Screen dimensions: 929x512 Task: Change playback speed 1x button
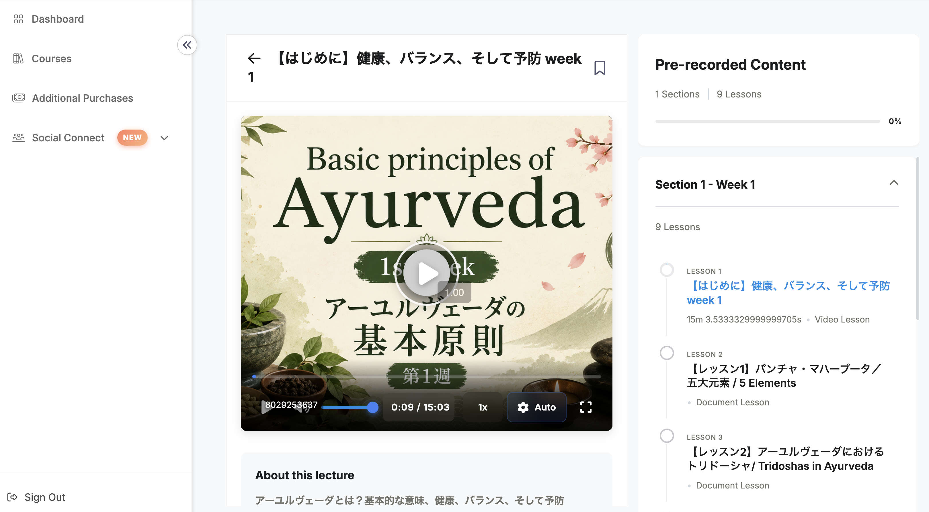tap(483, 407)
